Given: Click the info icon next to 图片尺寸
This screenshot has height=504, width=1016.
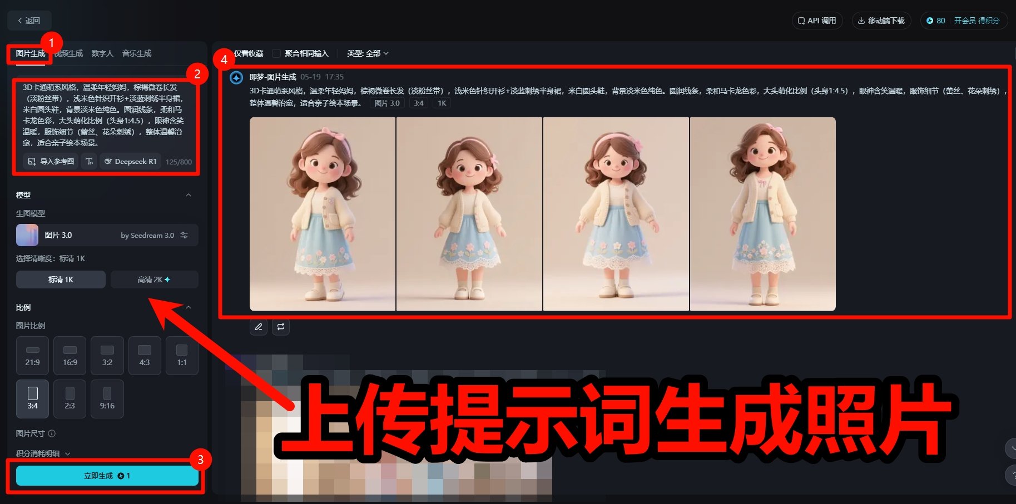Looking at the screenshot, I should 52,433.
